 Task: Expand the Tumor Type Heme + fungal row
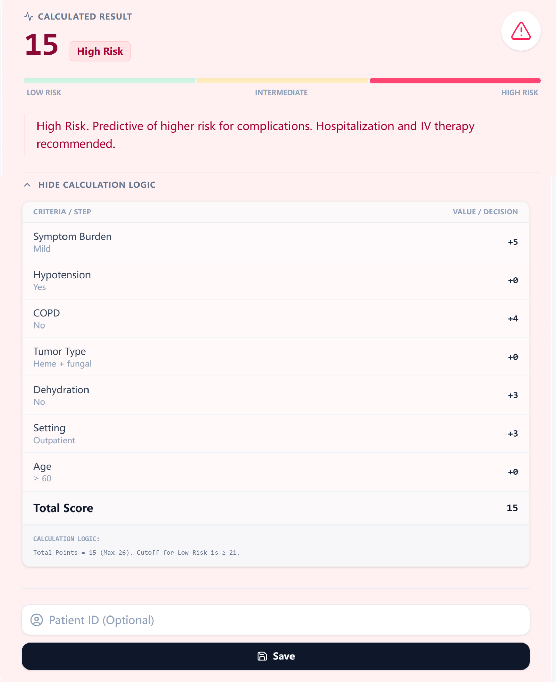[276, 357]
